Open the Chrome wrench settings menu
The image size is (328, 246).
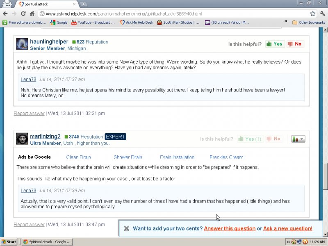click(x=321, y=14)
